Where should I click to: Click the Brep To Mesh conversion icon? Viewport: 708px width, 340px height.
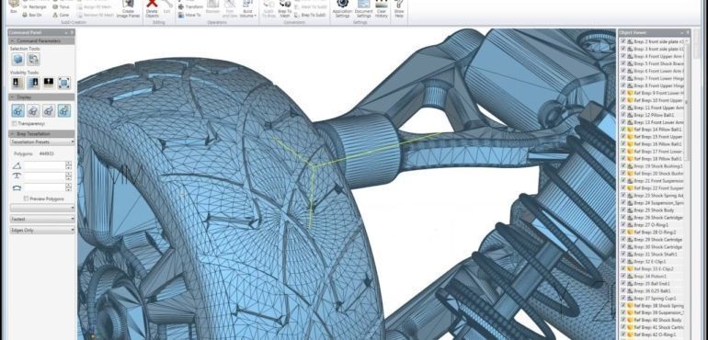(284, 8)
